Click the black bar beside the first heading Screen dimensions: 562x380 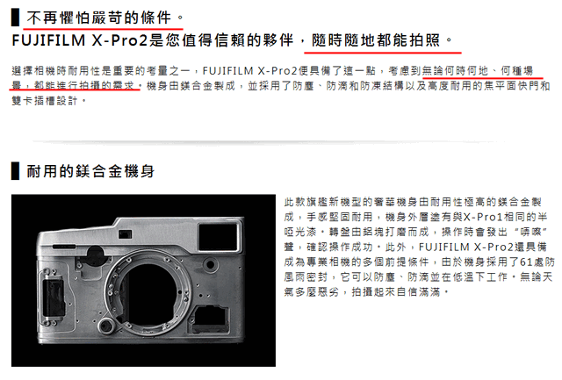point(15,18)
